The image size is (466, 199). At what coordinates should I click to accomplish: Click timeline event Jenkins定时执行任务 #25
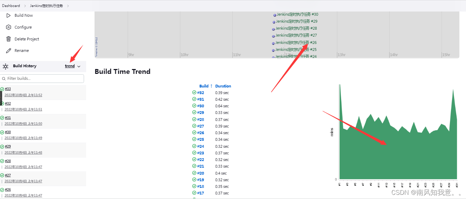click(296, 49)
